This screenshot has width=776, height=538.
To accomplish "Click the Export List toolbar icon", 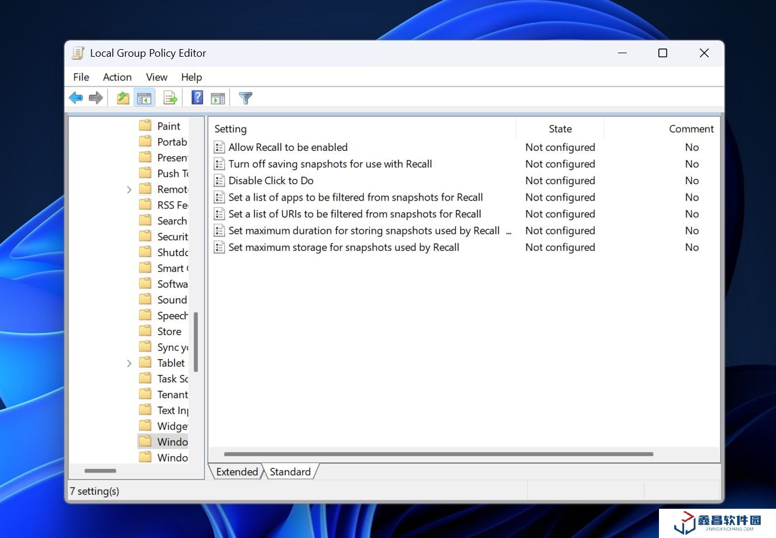I will pyautogui.click(x=170, y=98).
